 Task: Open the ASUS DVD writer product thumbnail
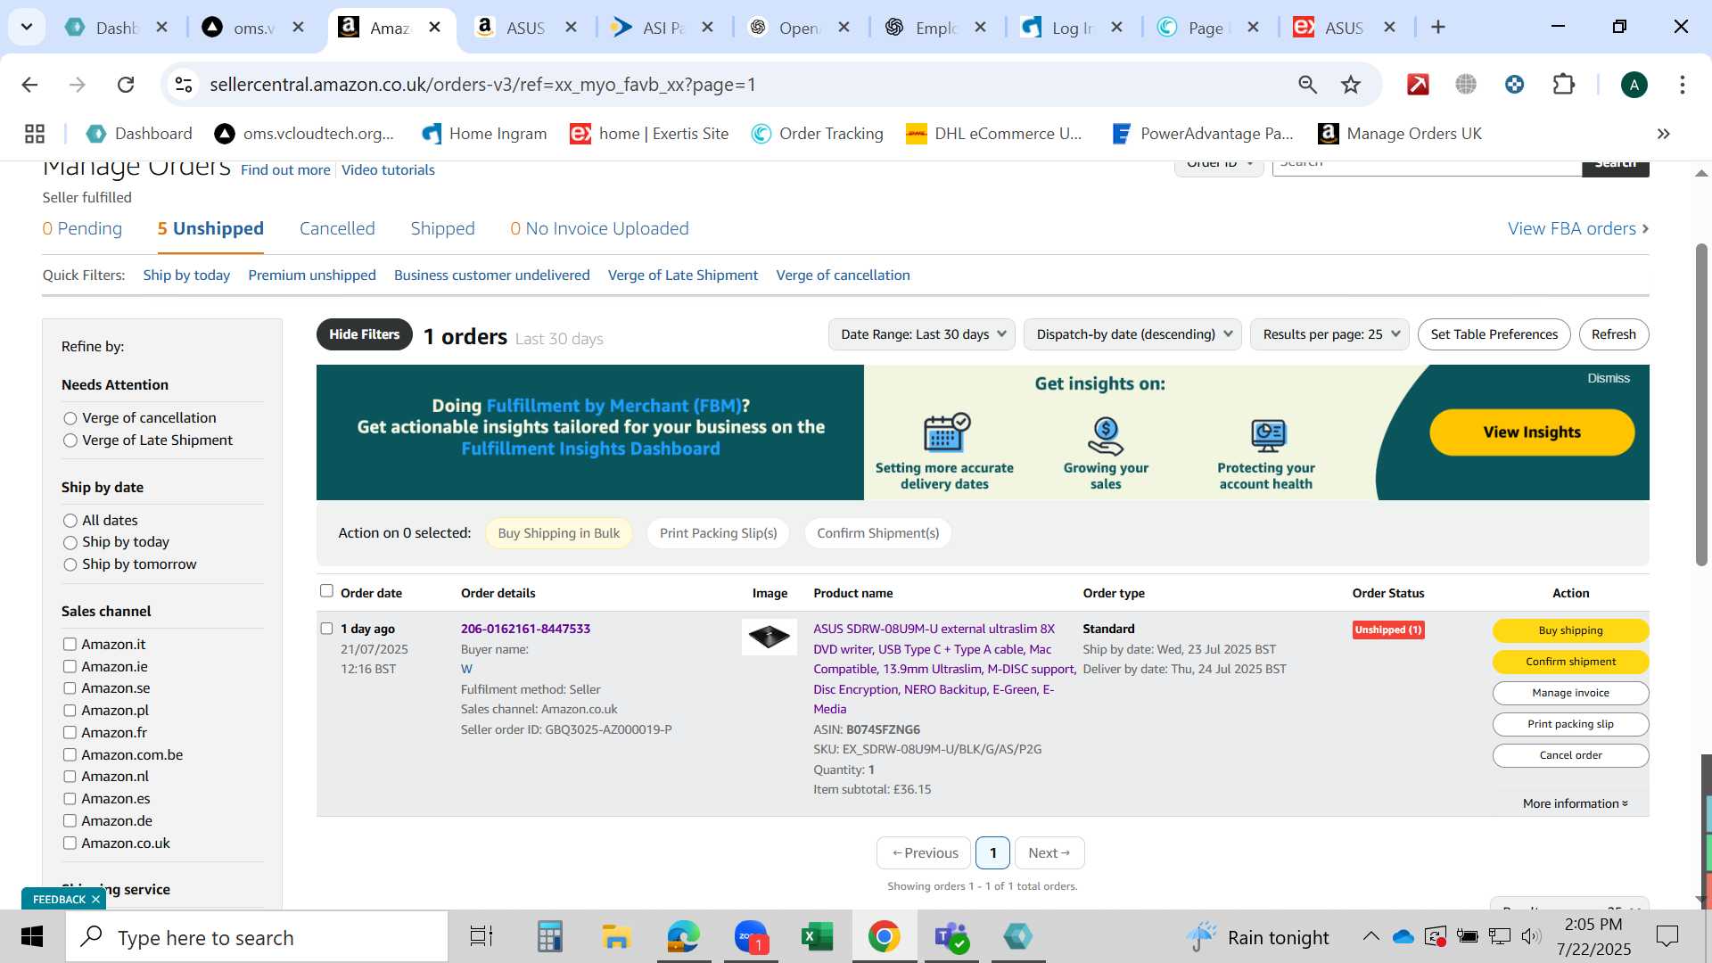click(770, 637)
